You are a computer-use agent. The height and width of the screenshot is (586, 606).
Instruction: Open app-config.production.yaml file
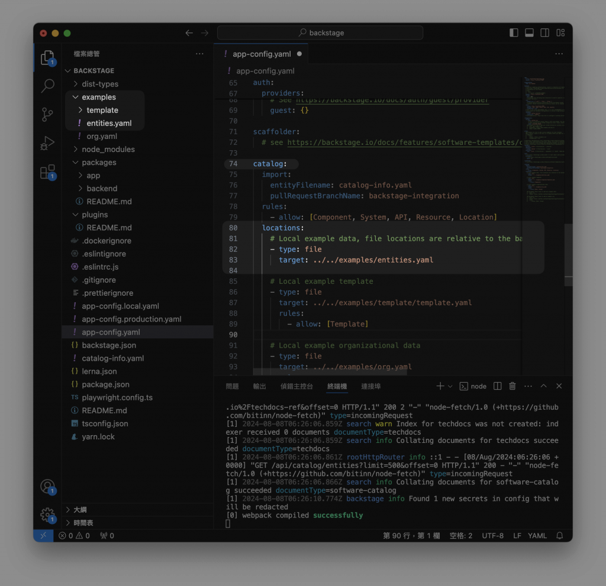point(137,319)
